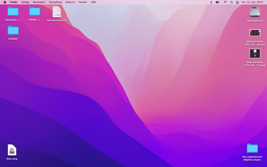The height and width of the screenshot is (167, 267).
Task: Open the Bearbeiten menu
Action: pos(39,2)
